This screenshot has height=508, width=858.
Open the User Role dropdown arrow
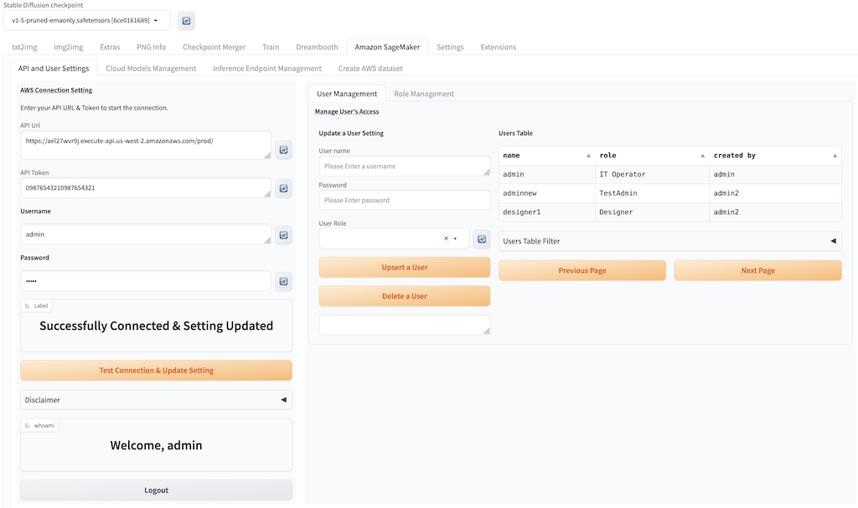point(456,239)
